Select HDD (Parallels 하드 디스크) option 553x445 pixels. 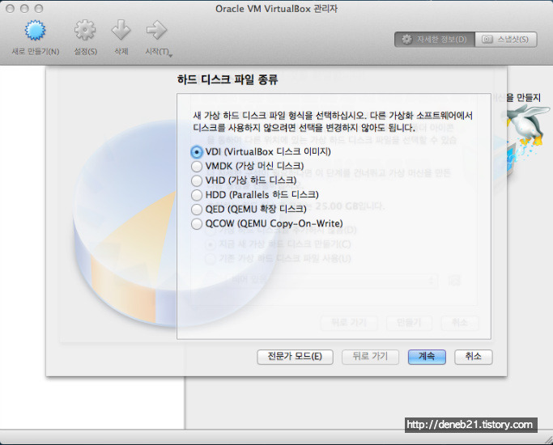pos(197,195)
